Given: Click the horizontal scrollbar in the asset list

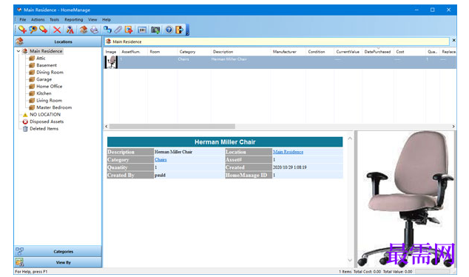Looking at the screenshot, I should point(172,127).
